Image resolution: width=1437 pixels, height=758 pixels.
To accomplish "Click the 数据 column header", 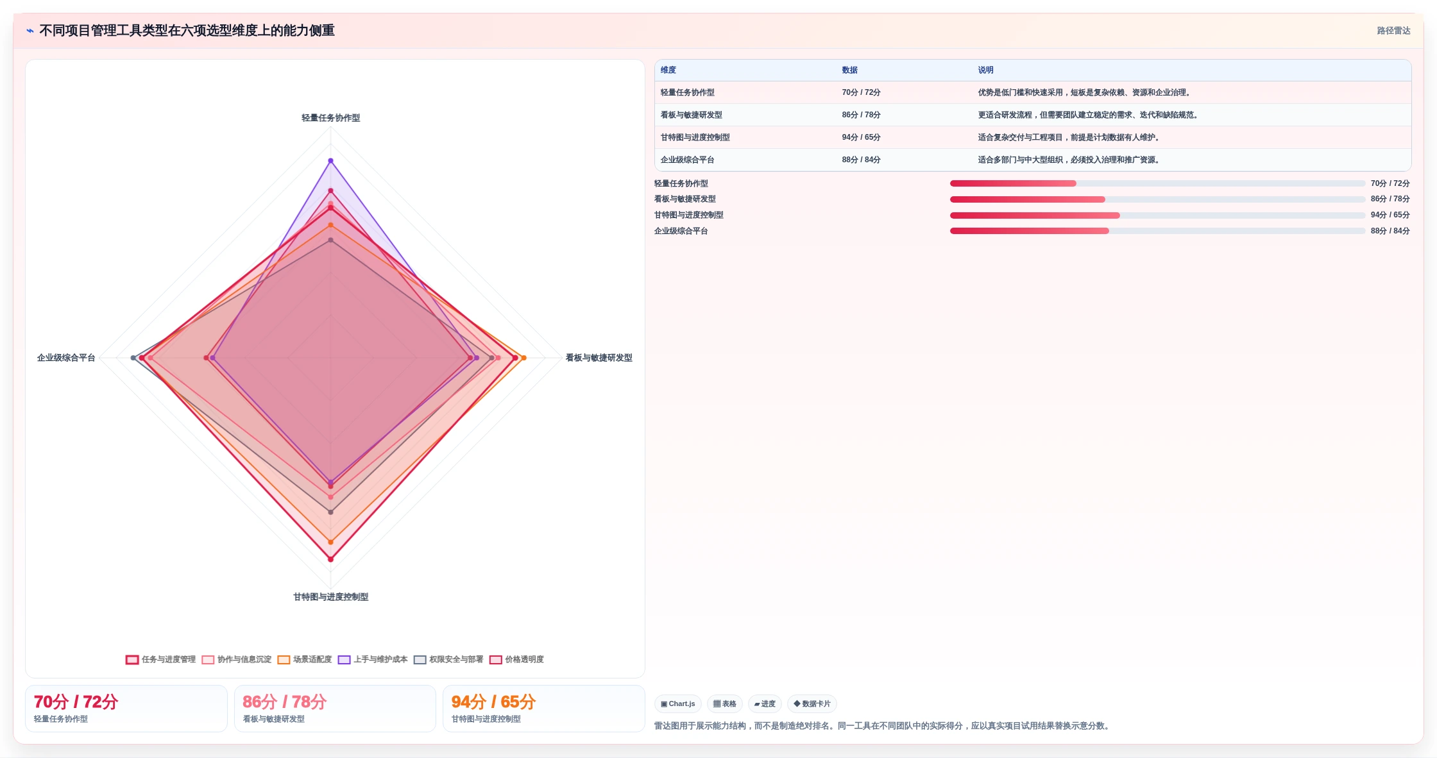I will coord(850,70).
